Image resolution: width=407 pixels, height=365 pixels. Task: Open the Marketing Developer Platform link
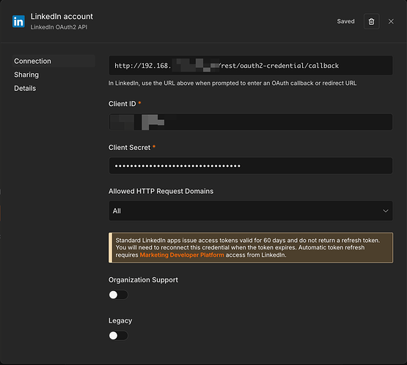coord(182,255)
